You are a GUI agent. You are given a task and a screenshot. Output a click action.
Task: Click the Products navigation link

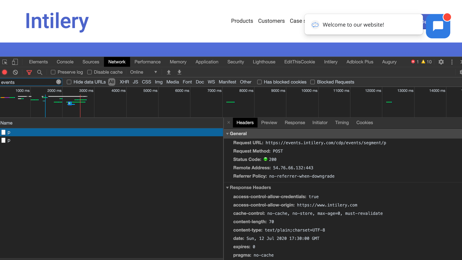(242, 21)
